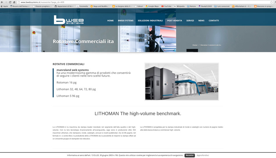
Task: Open the Lithoman printing press image
Action: (182, 82)
